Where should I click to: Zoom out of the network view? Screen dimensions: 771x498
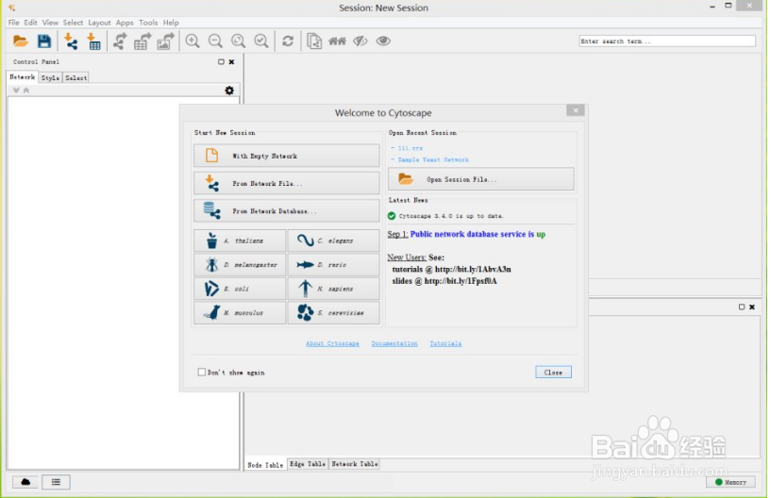coord(215,41)
